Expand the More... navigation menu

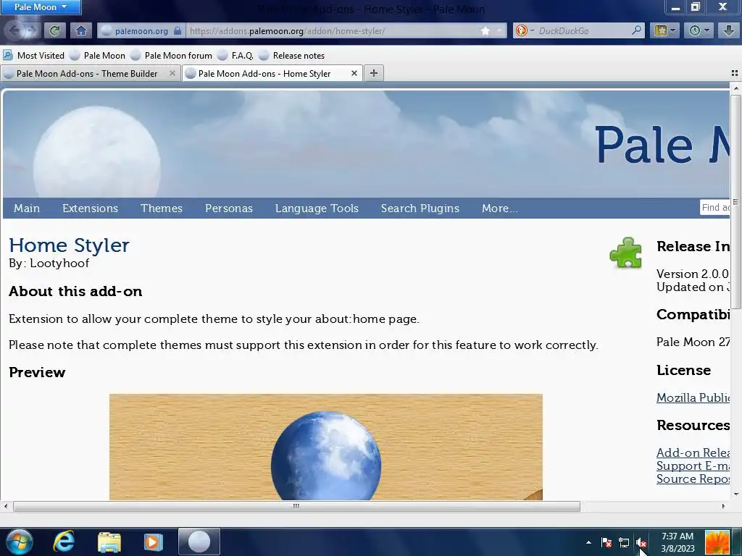(500, 208)
